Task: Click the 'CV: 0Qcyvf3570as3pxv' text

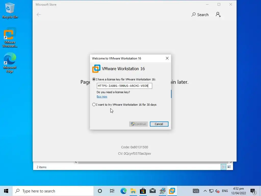Action: coord(135,153)
